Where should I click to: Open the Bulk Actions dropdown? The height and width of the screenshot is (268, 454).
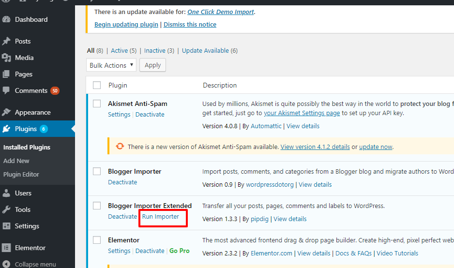111,65
